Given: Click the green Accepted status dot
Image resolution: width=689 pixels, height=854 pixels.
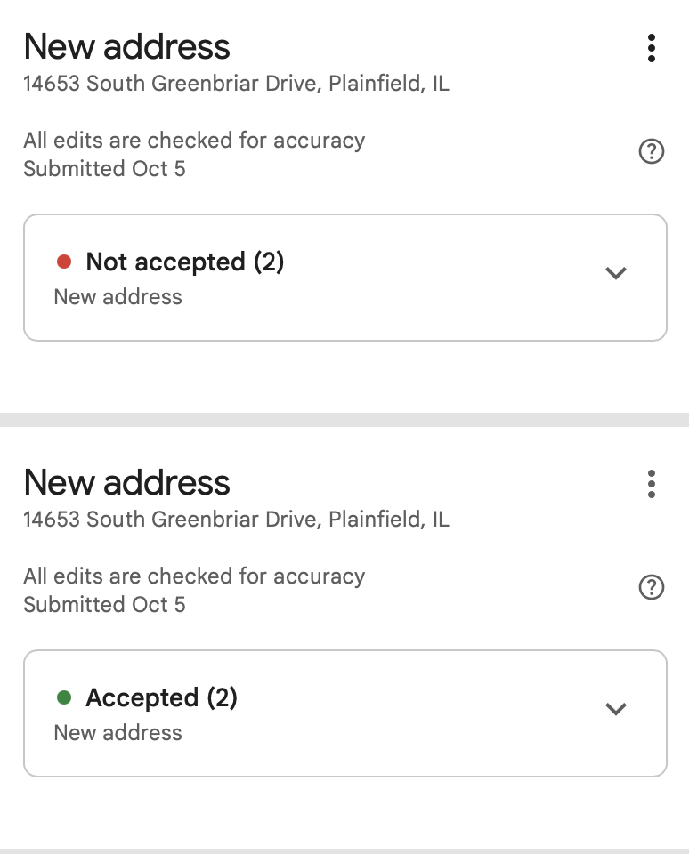Looking at the screenshot, I should coord(64,697).
